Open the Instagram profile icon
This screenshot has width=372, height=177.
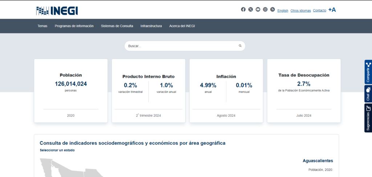pos(265,9)
